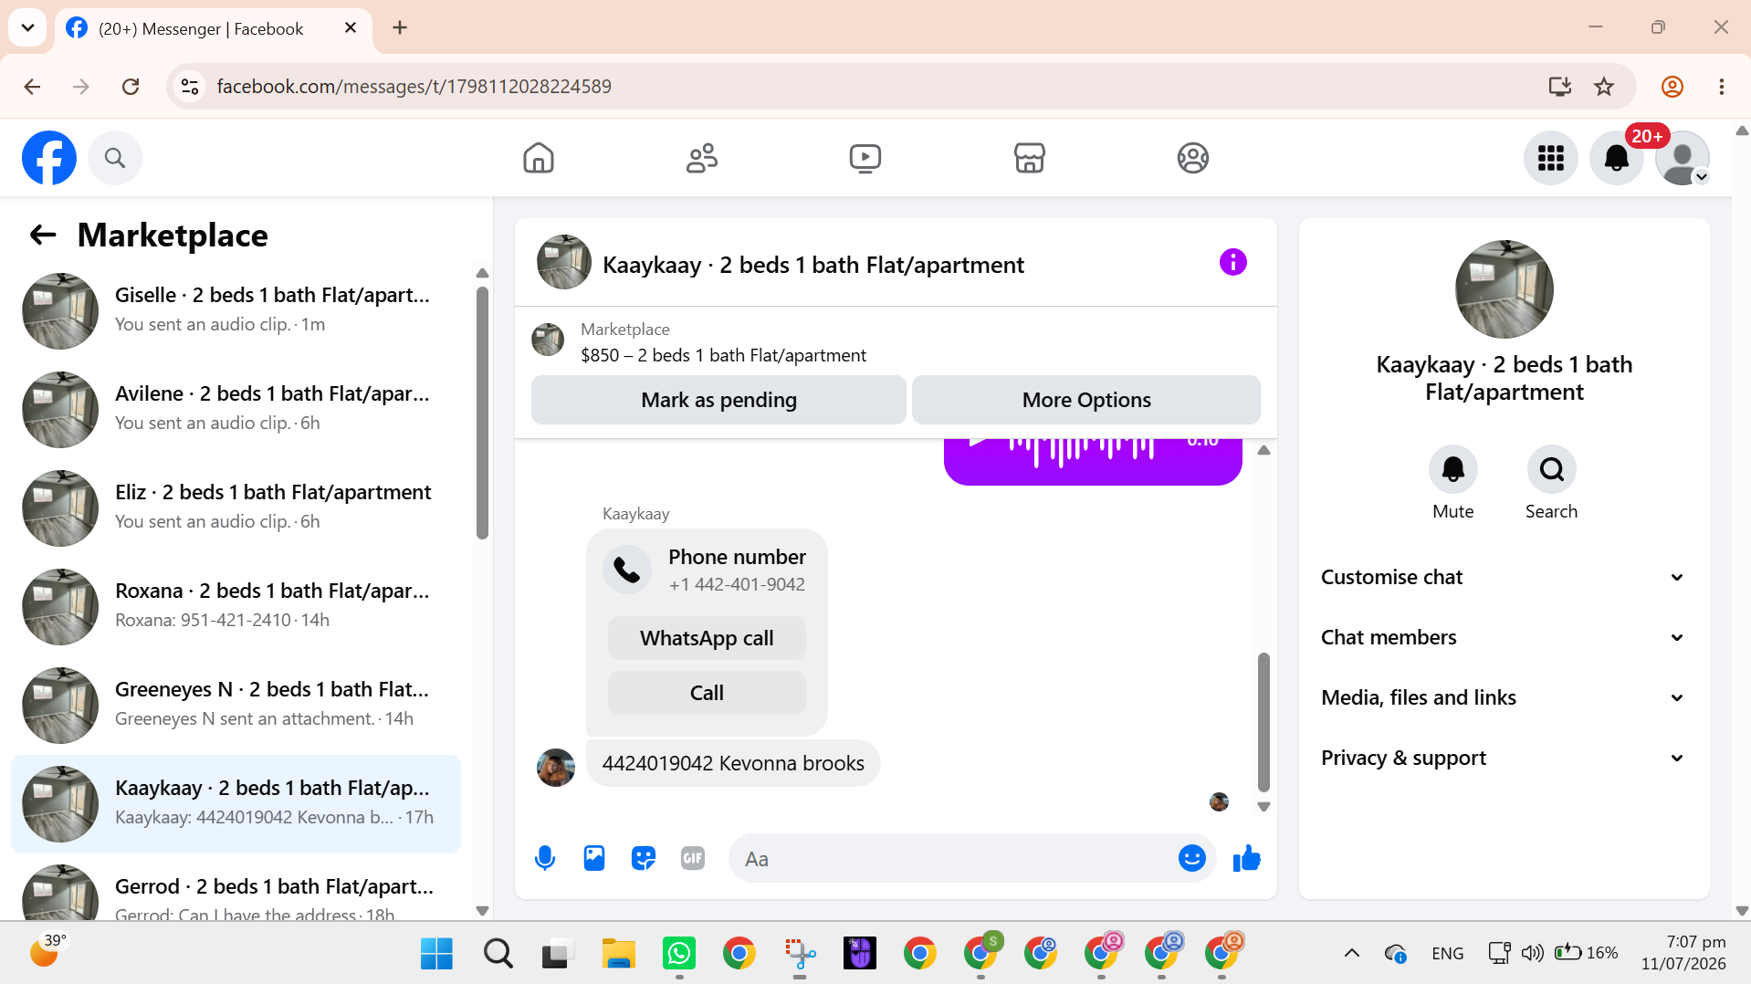This screenshot has height=984, width=1751.
Task: Choose a sticker with the sticker icon
Action: click(644, 858)
